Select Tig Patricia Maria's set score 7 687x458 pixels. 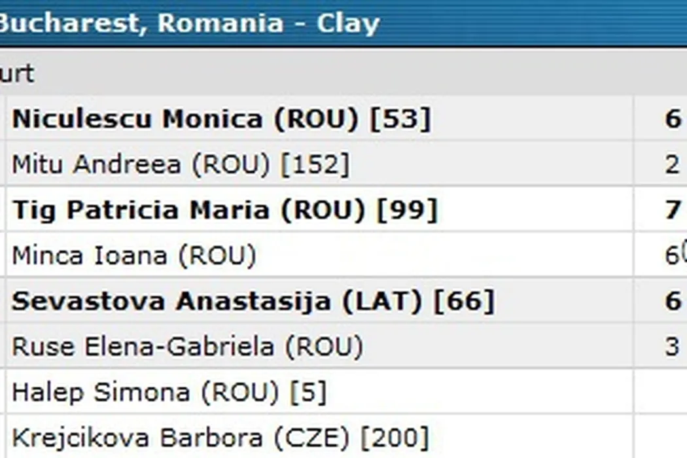pos(673,210)
